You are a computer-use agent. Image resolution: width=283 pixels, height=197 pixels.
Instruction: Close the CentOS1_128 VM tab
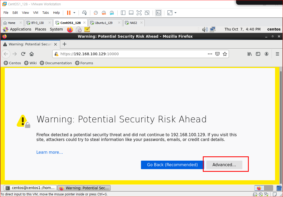click(x=84, y=23)
